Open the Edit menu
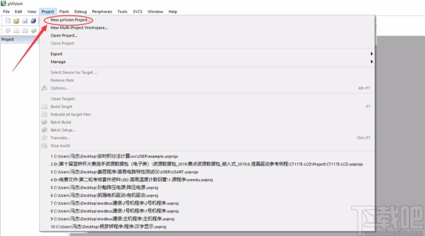 [x=19, y=11]
